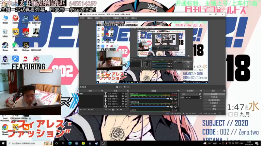
Task: Click the Windows taskbar search box
Action: (30, 143)
